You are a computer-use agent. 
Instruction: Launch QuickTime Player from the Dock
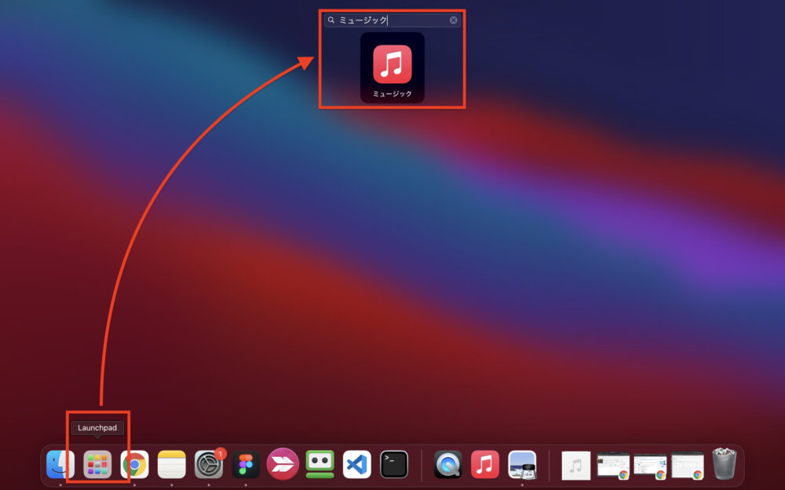pyautogui.click(x=448, y=464)
